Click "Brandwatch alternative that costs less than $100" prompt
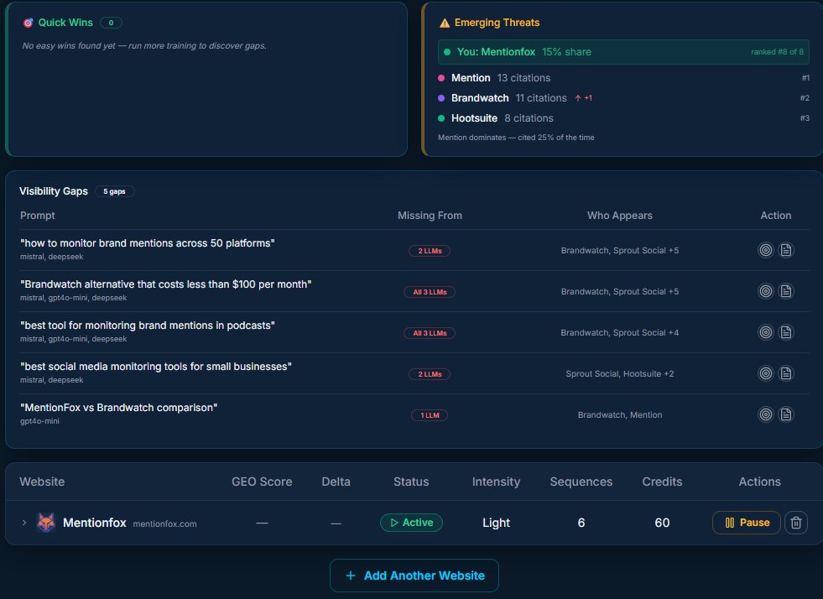 [x=166, y=284]
